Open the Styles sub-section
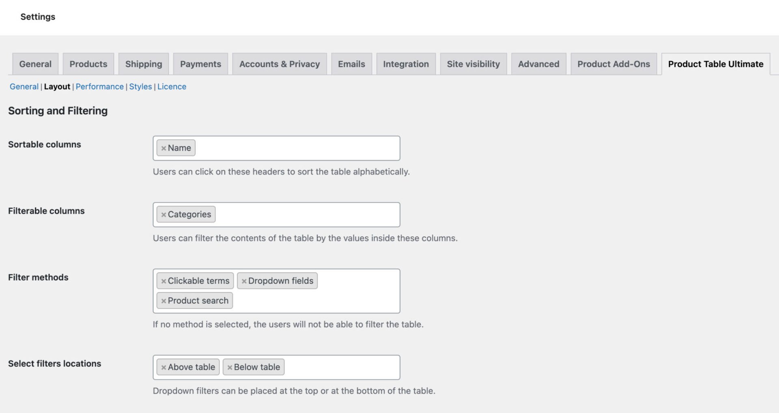 coord(140,87)
